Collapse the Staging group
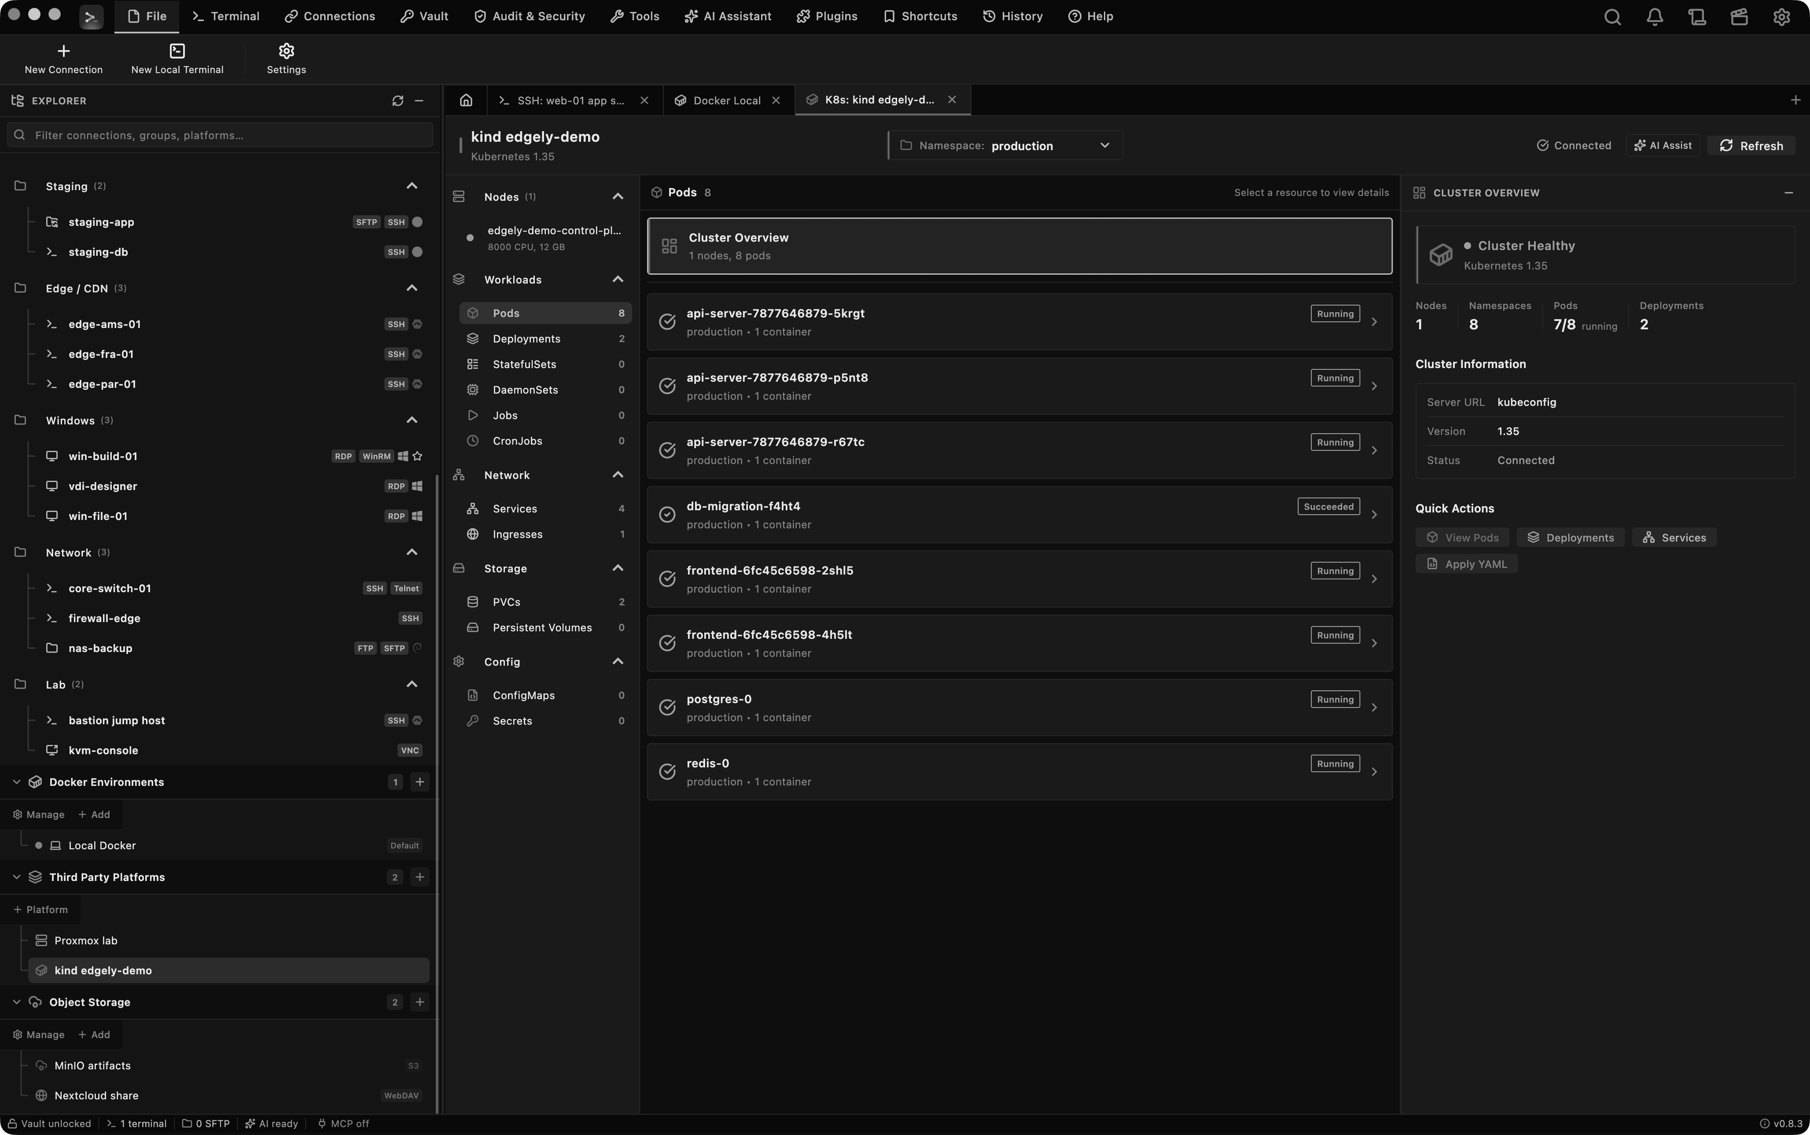 pos(411,185)
